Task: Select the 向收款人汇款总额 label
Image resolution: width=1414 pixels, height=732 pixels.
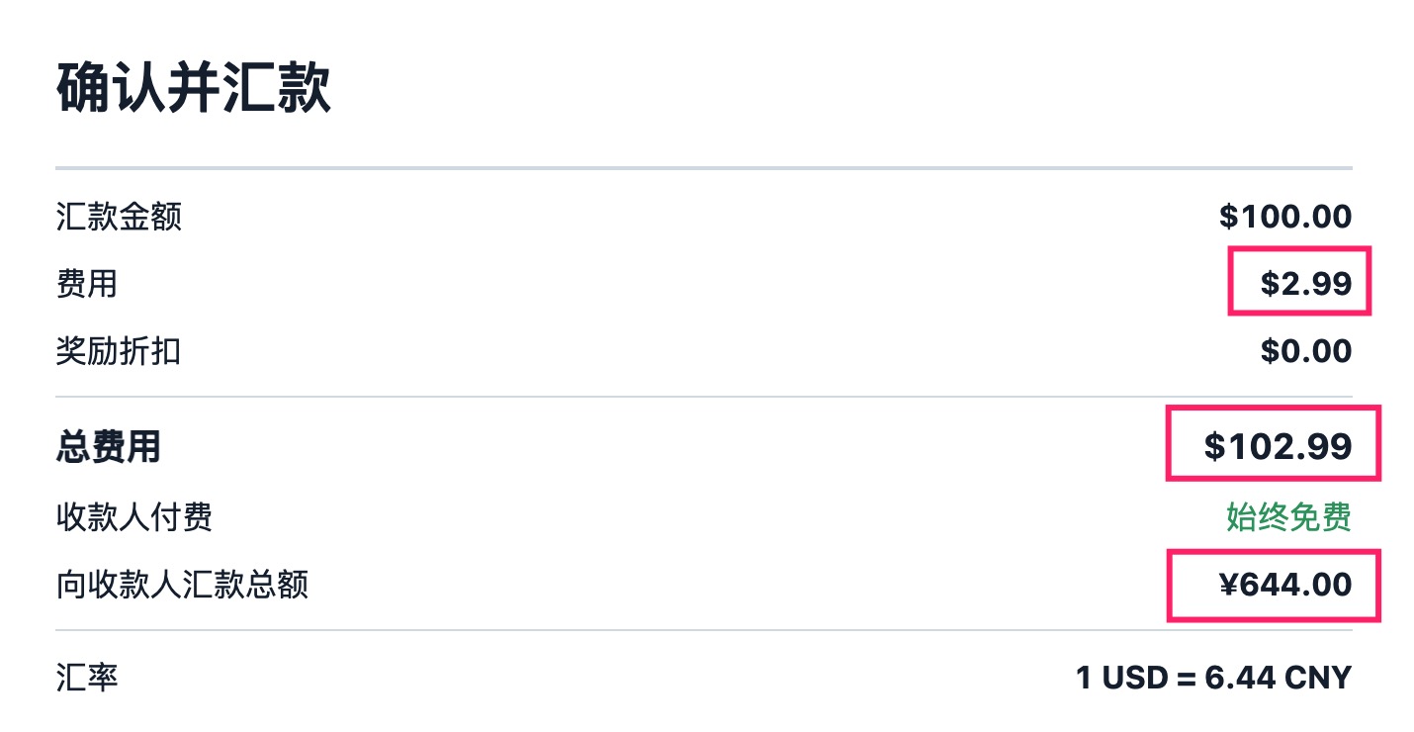Action: pos(182,585)
